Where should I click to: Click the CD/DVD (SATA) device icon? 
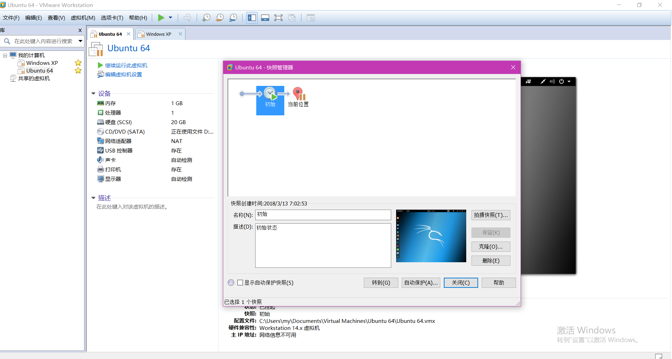(100, 131)
